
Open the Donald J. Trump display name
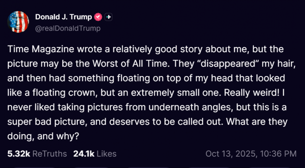[x=63, y=17]
